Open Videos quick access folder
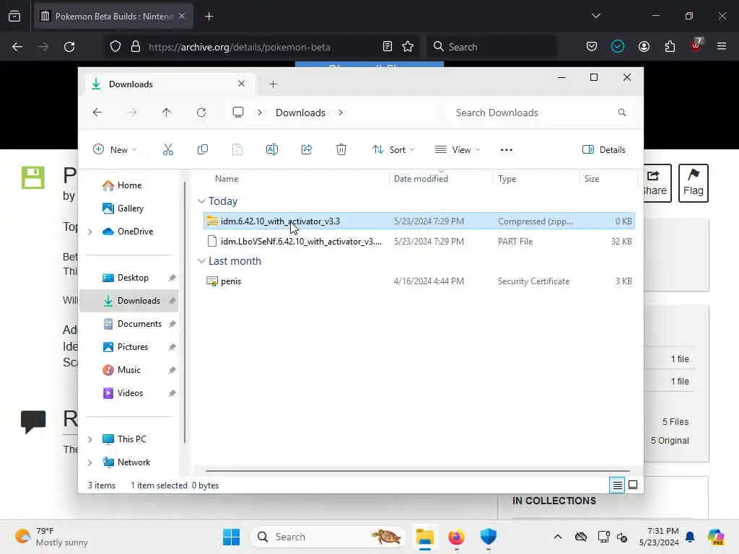 point(128,393)
